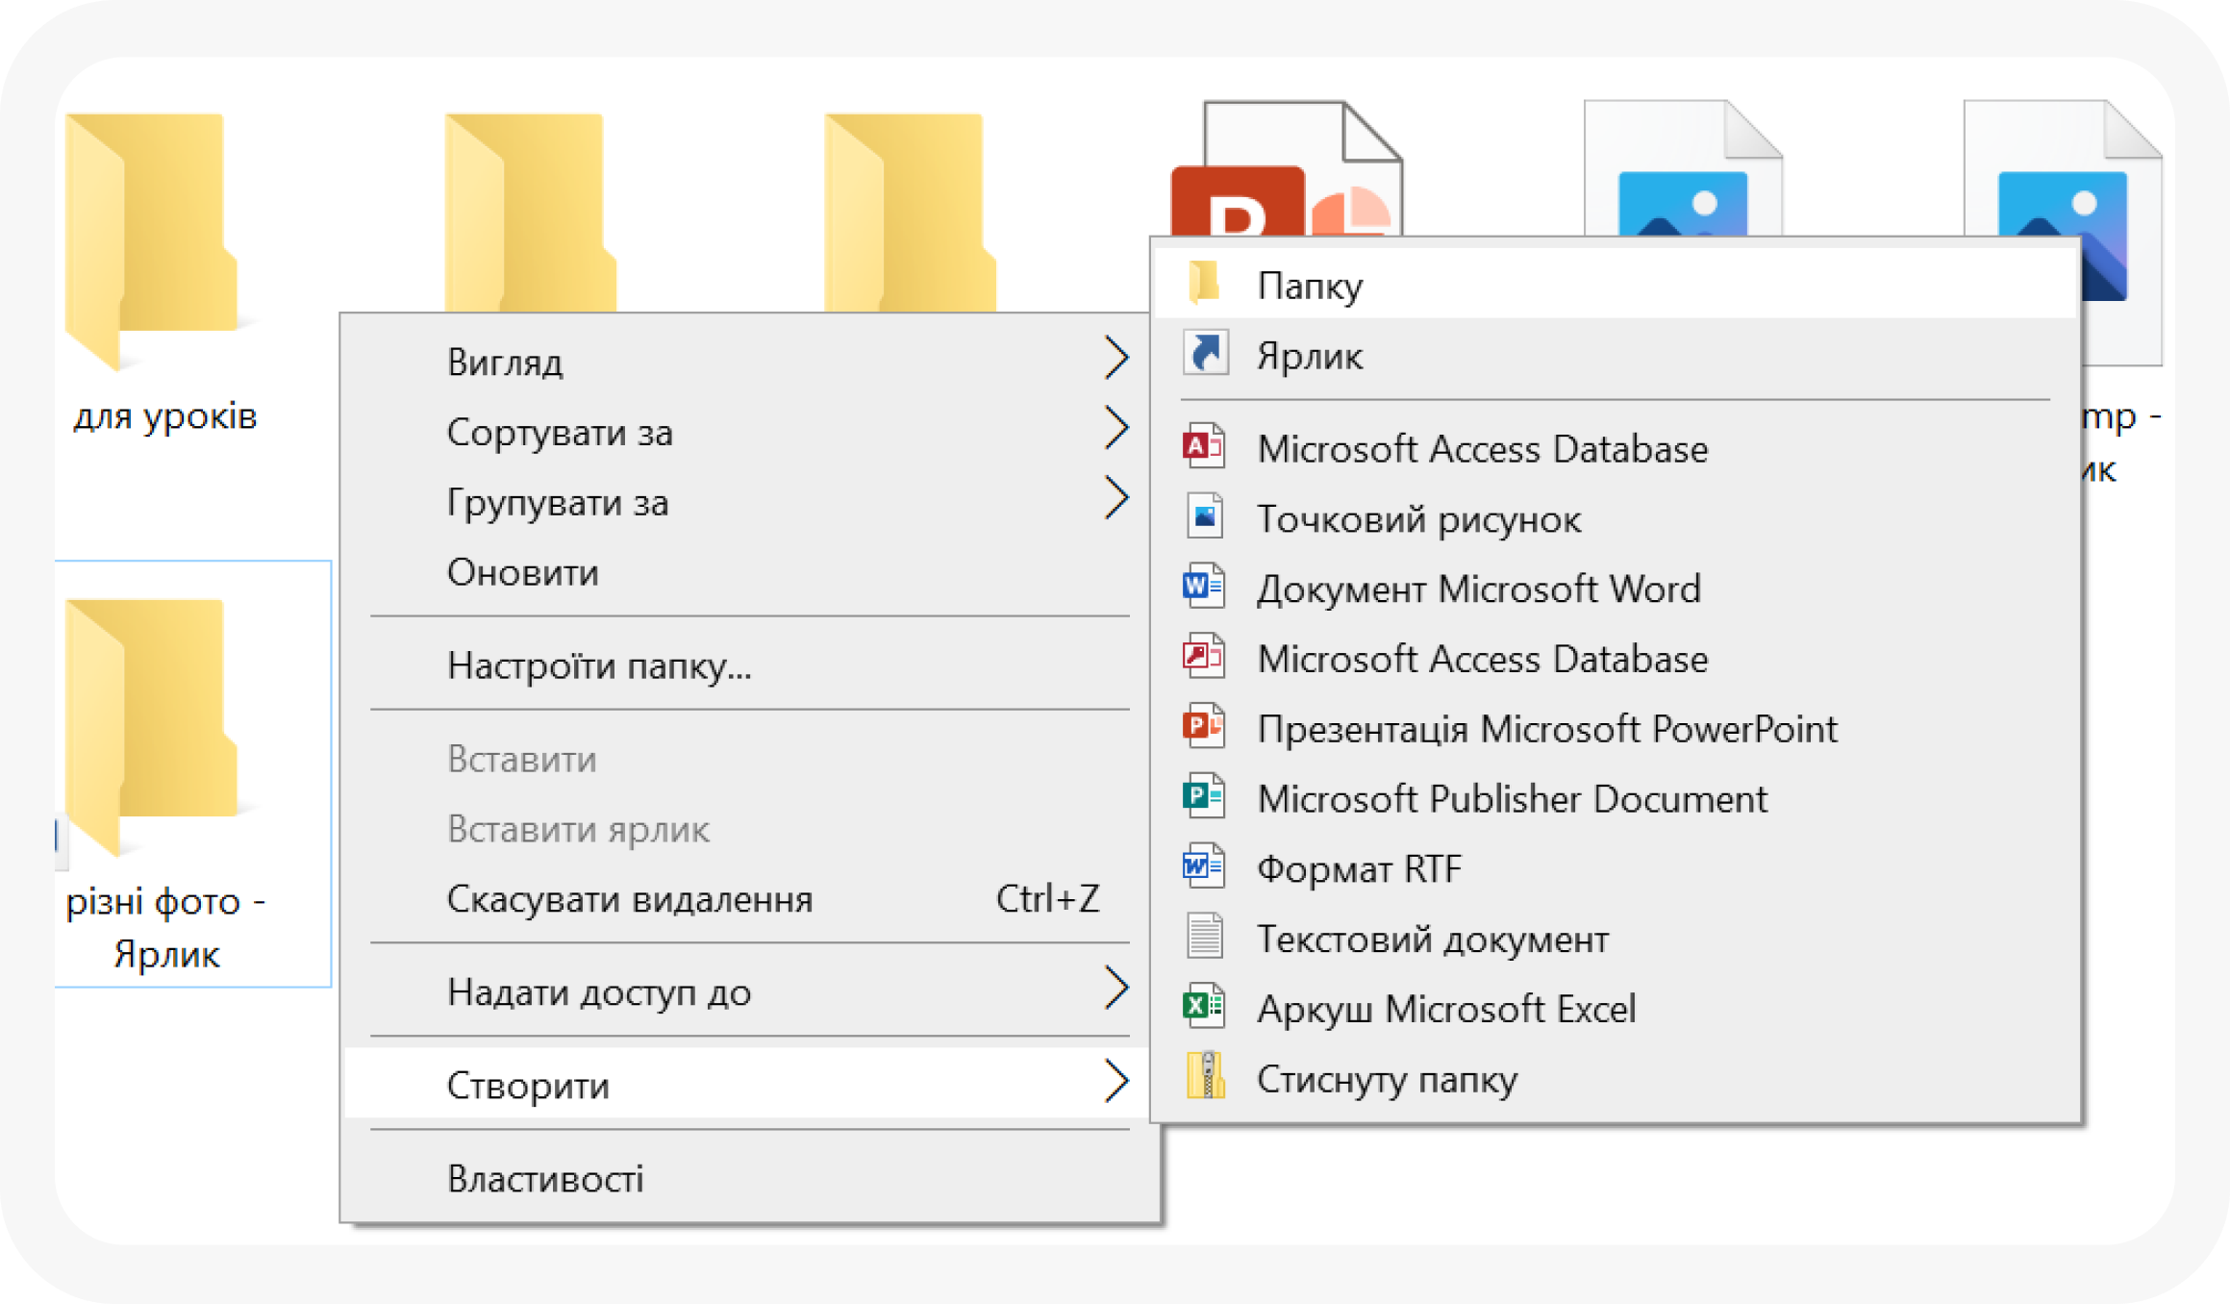The width and height of the screenshot is (2230, 1304).
Task: Click the RTF format document icon
Action: pyautogui.click(x=1204, y=867)
